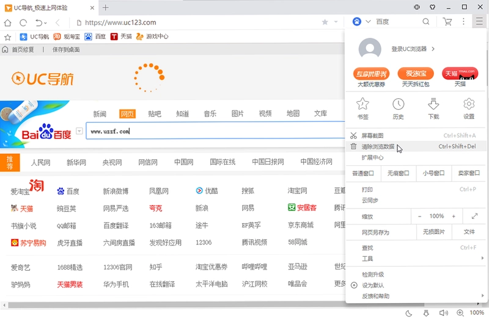
Task: Save page as 文件
Action: coord(469,232)
